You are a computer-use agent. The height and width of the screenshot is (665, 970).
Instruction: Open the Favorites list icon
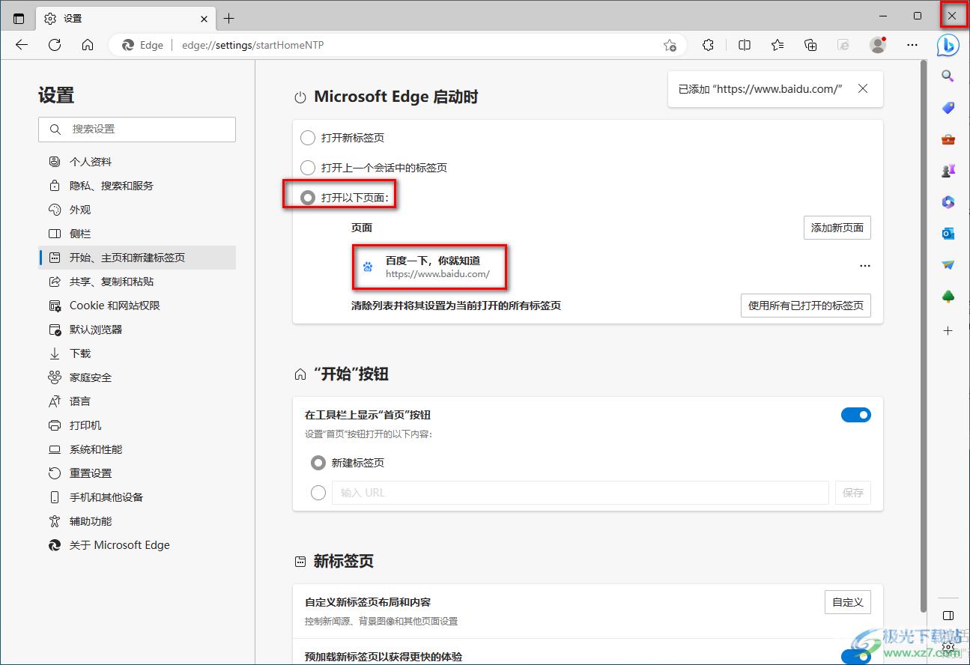777,45
